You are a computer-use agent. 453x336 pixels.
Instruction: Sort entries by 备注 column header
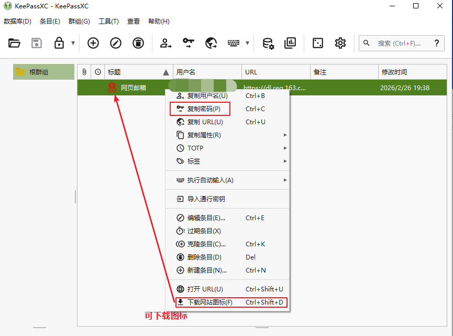(345, 72)
